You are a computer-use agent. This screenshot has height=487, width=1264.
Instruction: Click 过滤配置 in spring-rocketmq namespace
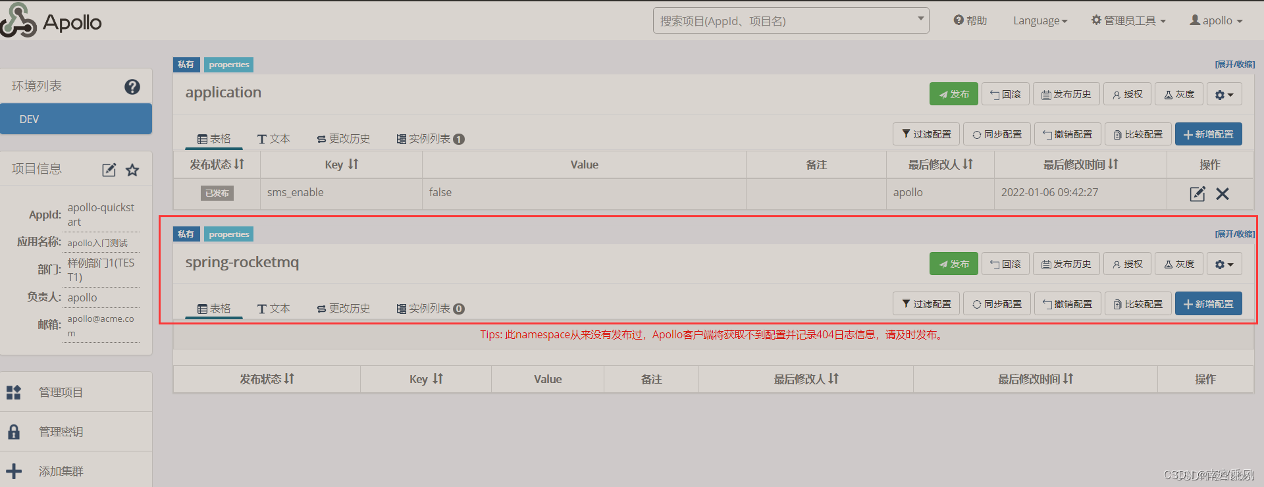(926, 304)
